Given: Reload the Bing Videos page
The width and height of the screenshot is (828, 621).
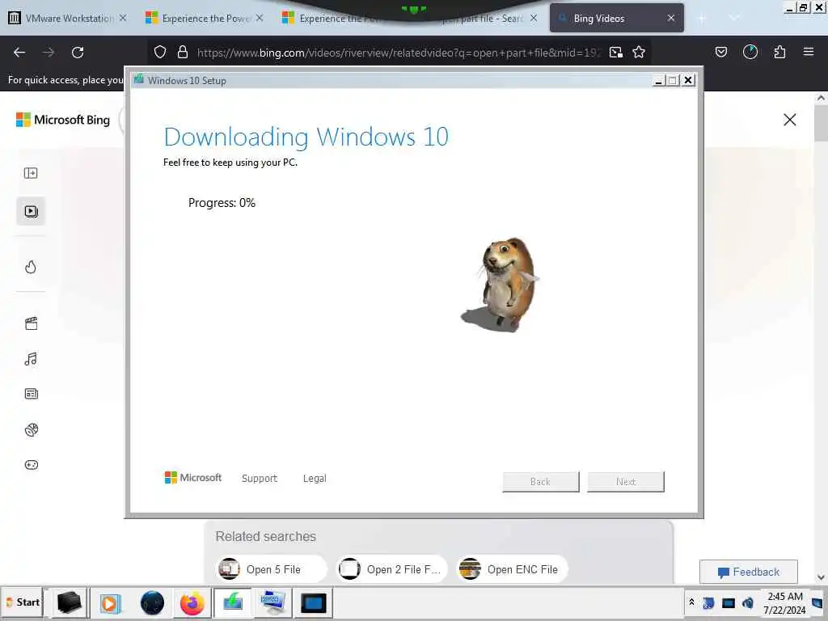Looking at the screenshot, I should click(x=78, y=53).
